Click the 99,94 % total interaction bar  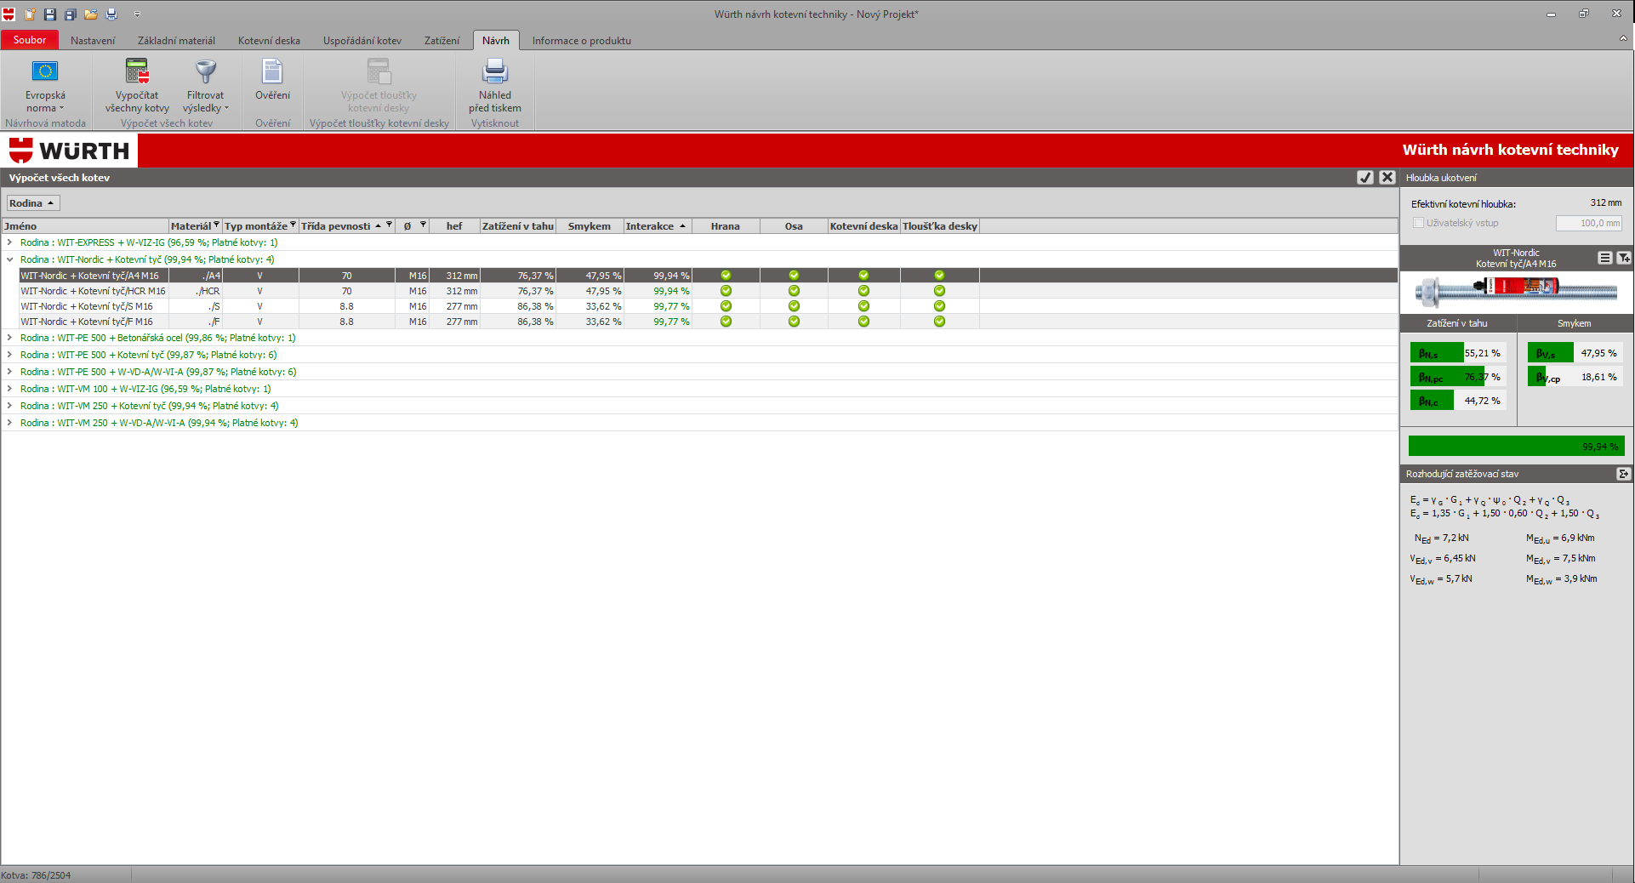(x=1516, y=446)
